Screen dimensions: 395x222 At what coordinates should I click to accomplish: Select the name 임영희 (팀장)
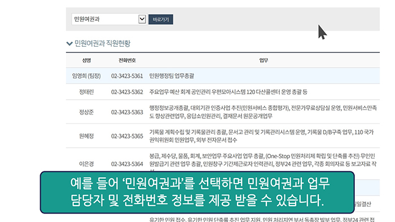[86, 76]
